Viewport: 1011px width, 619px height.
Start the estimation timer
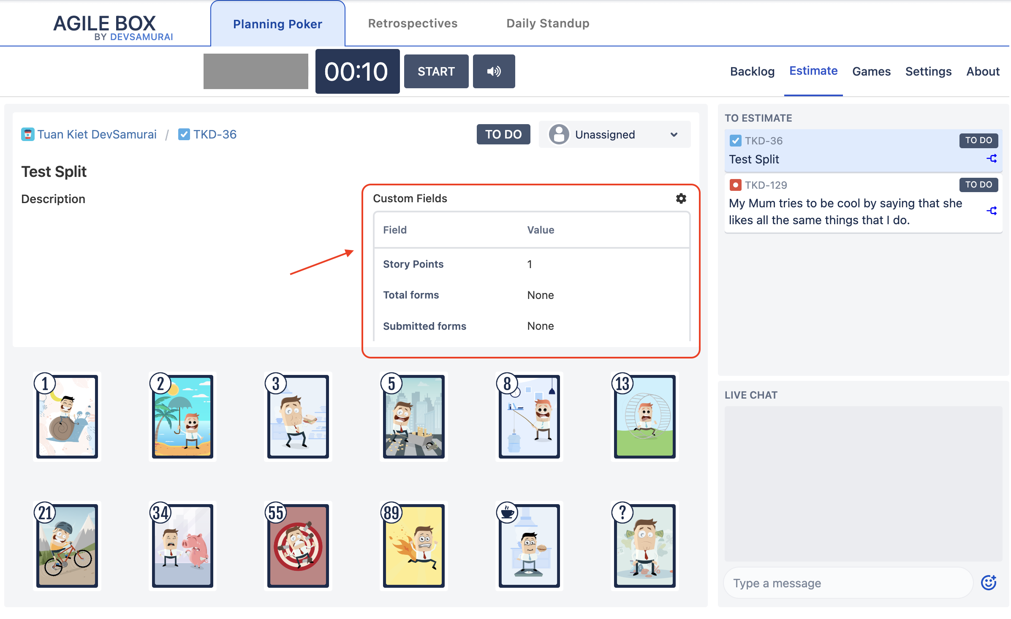pyautogui.click(x=436, y=71)
